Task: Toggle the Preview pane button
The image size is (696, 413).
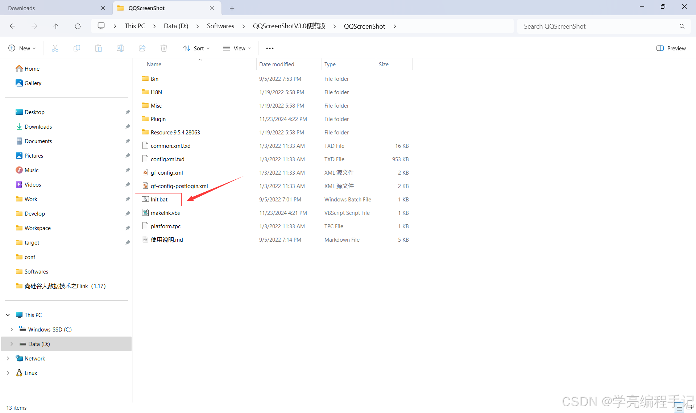Action: tap(671, 48)
